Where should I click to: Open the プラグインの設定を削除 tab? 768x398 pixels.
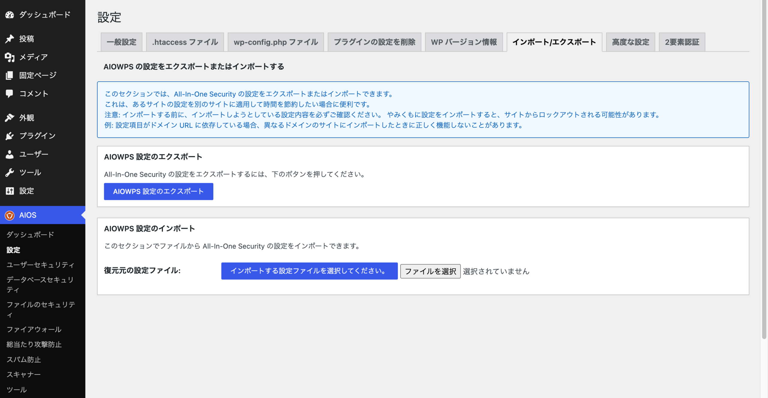(x=374, y=42)
